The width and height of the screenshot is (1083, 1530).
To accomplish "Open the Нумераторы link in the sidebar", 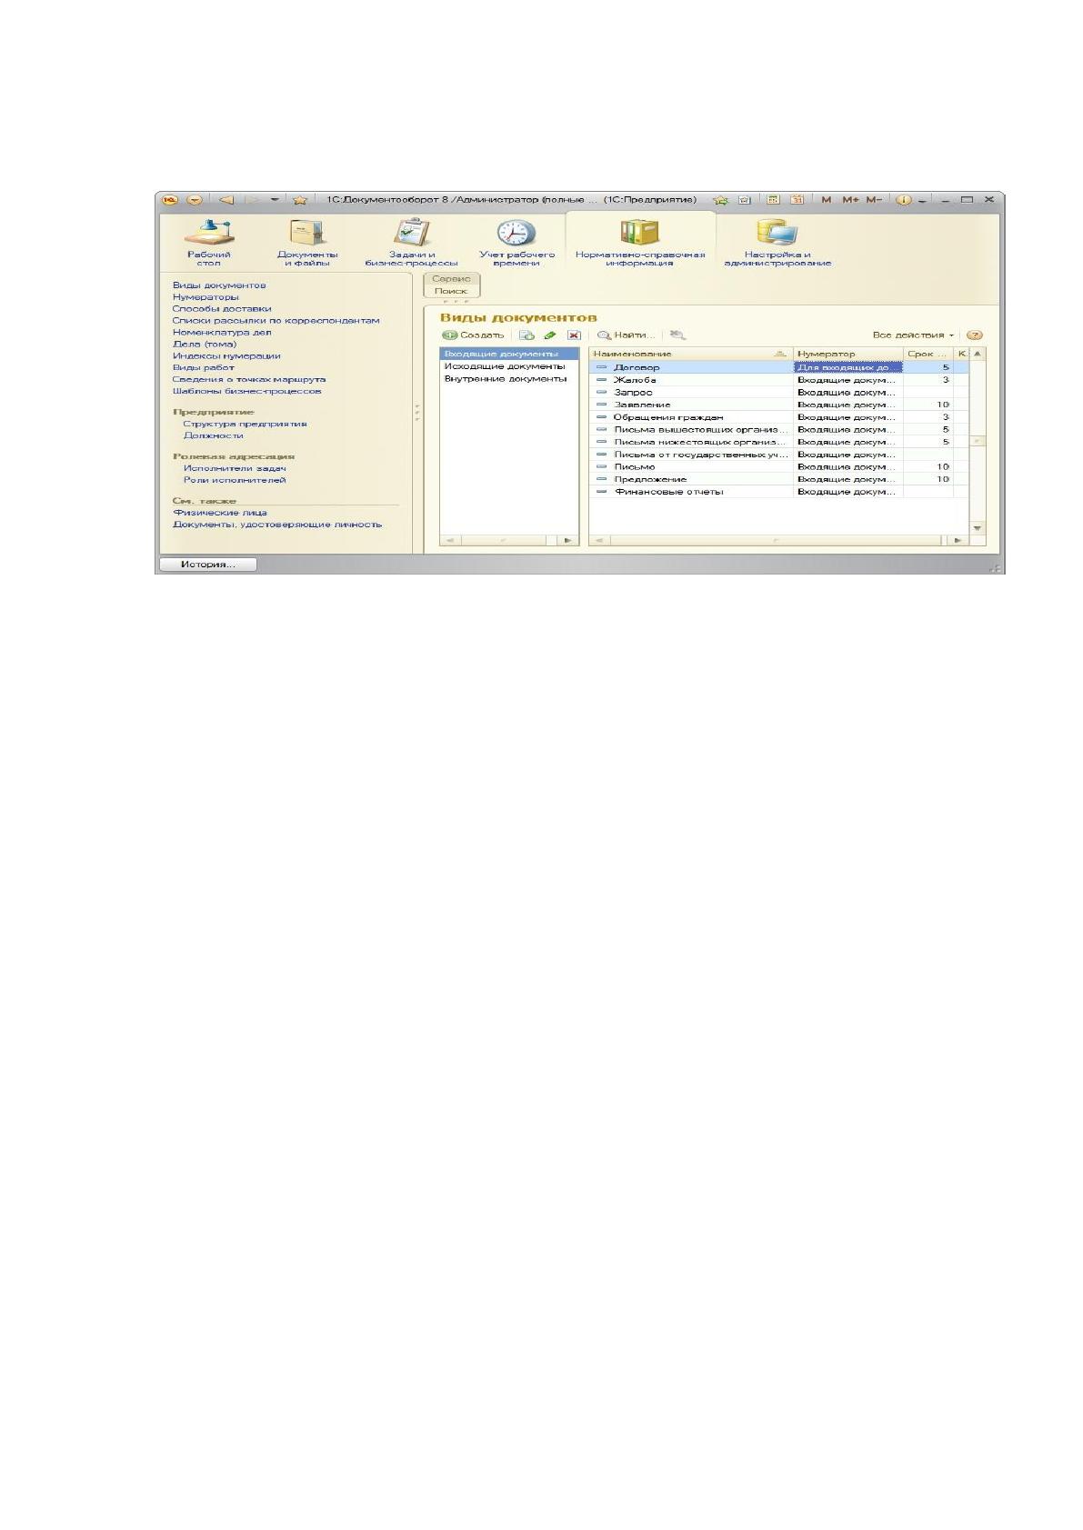I will [x=206, y=296].
